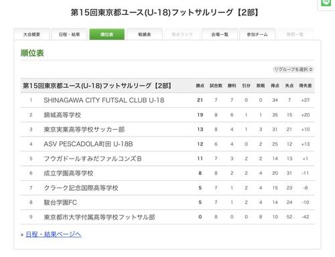Open the 会場一覧 tab

click(220, 34)
